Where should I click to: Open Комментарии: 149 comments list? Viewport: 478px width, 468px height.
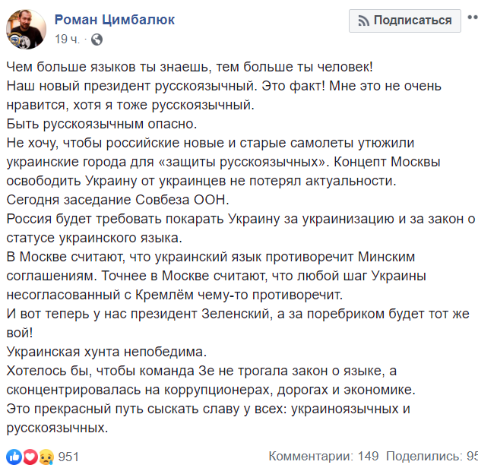point(324,456)
